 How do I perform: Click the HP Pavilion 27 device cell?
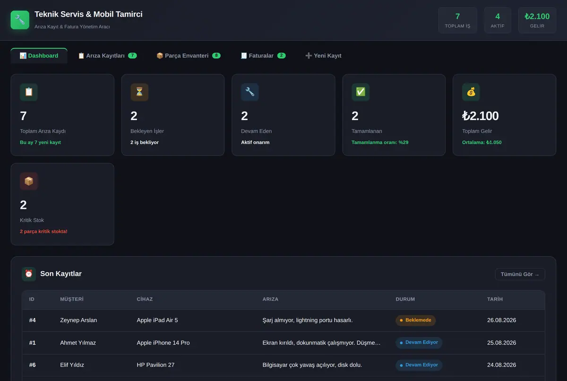[155, 365]
